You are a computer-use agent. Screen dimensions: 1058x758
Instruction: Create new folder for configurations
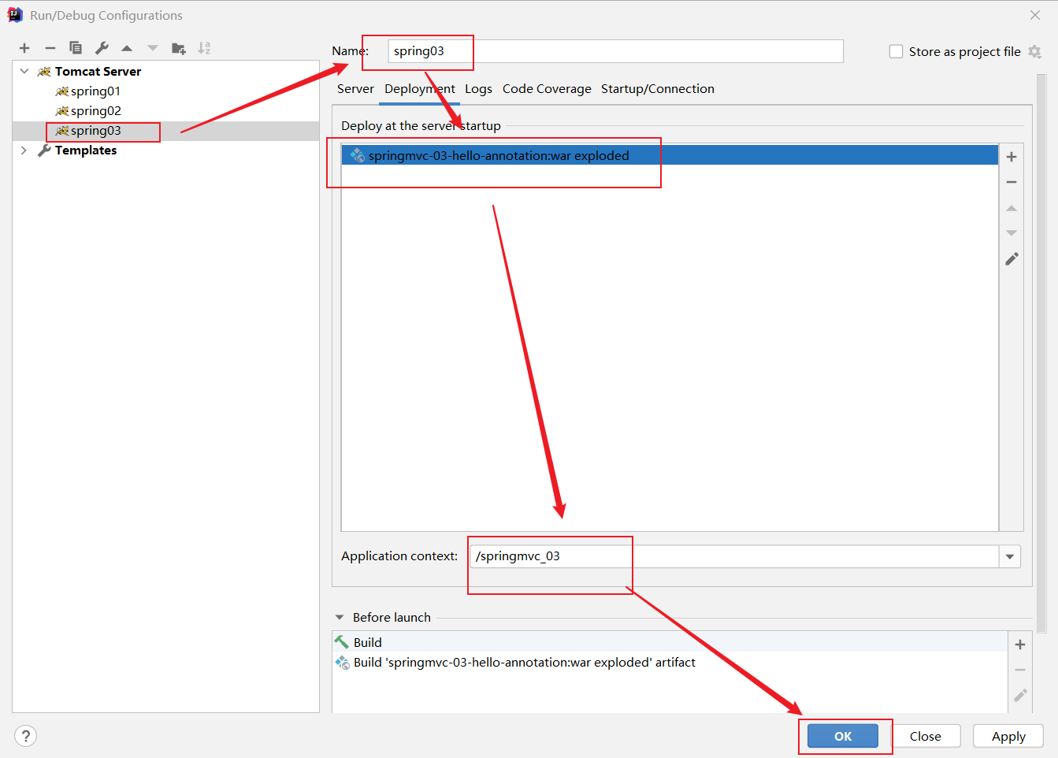(179, 48)
